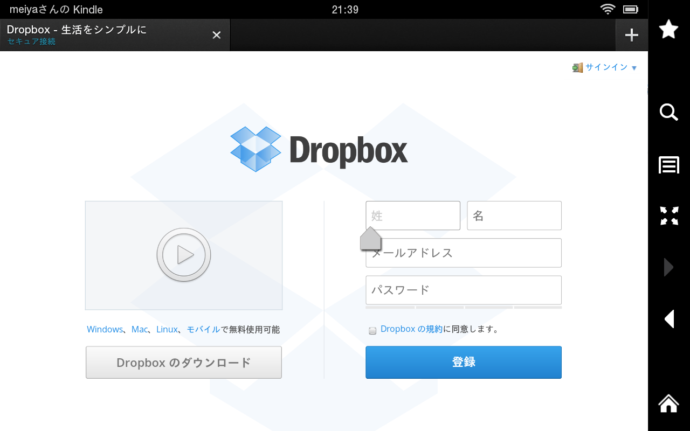Check the Dropbox terms agreement checkbox

coord(372,330)
